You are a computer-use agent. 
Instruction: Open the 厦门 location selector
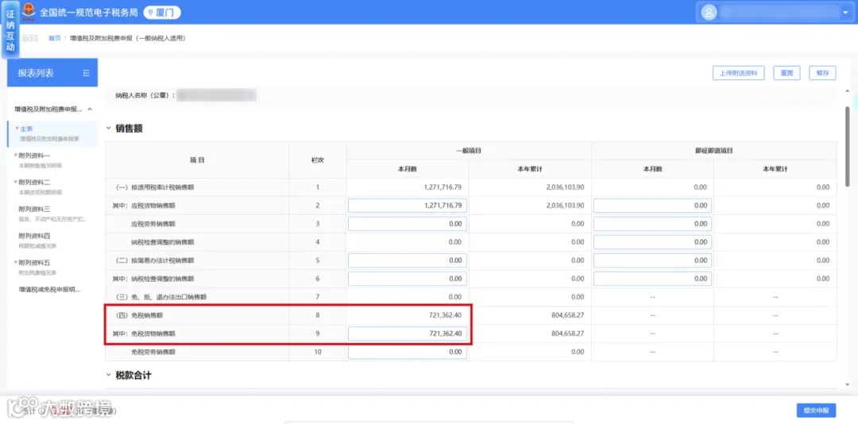pyautogui.click(x=162, y=13)
